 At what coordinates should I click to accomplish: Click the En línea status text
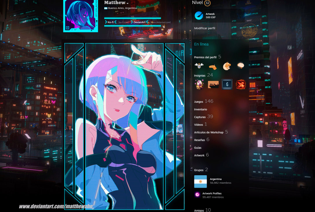click(201, 44)
